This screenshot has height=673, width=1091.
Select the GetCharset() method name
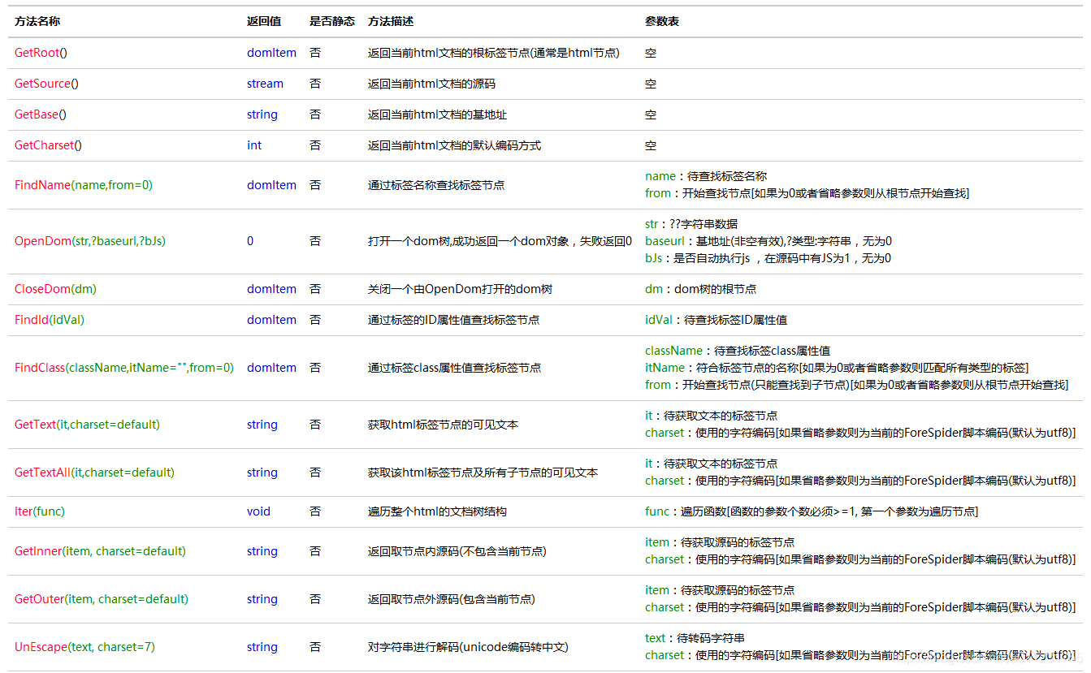click(48, 145)
